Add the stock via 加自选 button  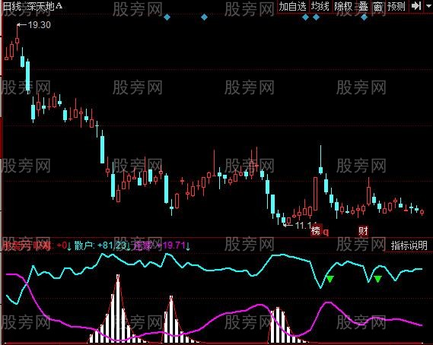point(292,7)
